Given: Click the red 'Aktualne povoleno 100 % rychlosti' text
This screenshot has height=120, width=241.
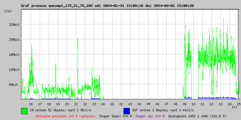Looking at the screenshot, I should click(66, 116).
